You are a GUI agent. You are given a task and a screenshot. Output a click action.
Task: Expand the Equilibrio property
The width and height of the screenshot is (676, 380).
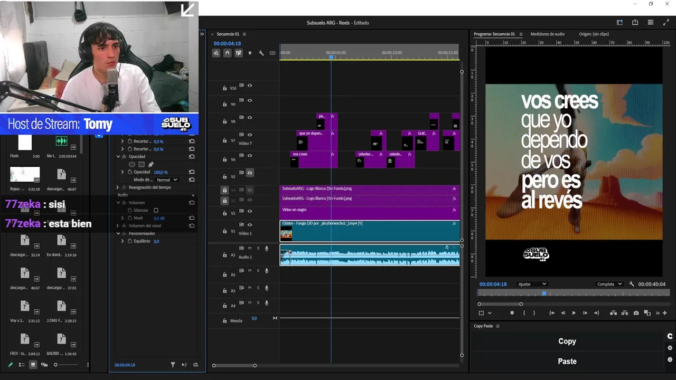(123, 241)
